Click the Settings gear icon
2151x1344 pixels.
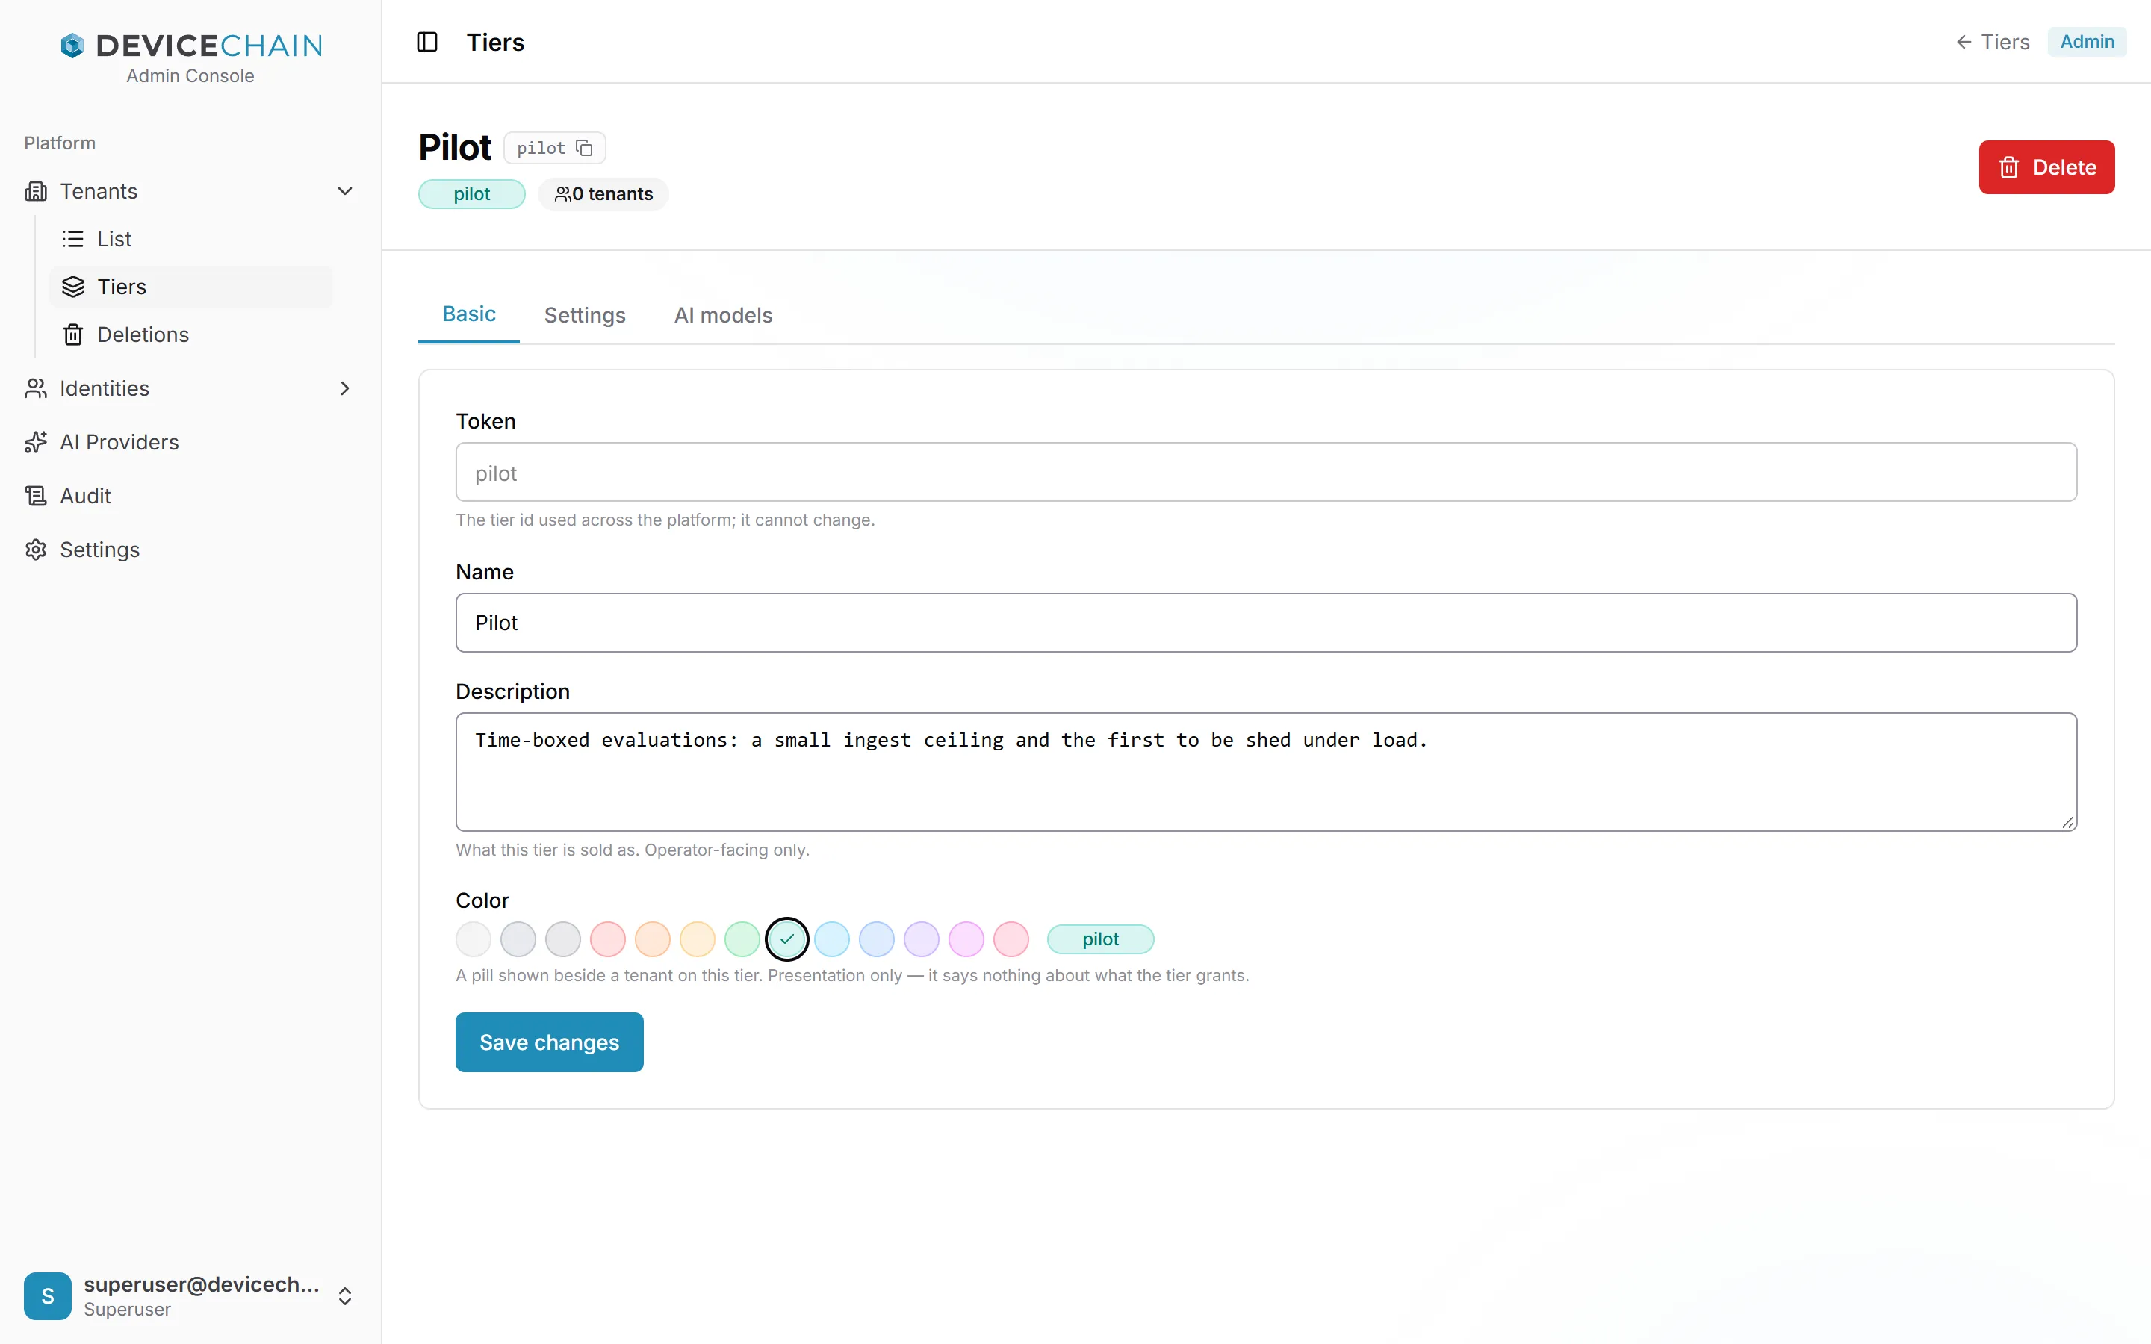pyautogui.click(x=36, y=550)
